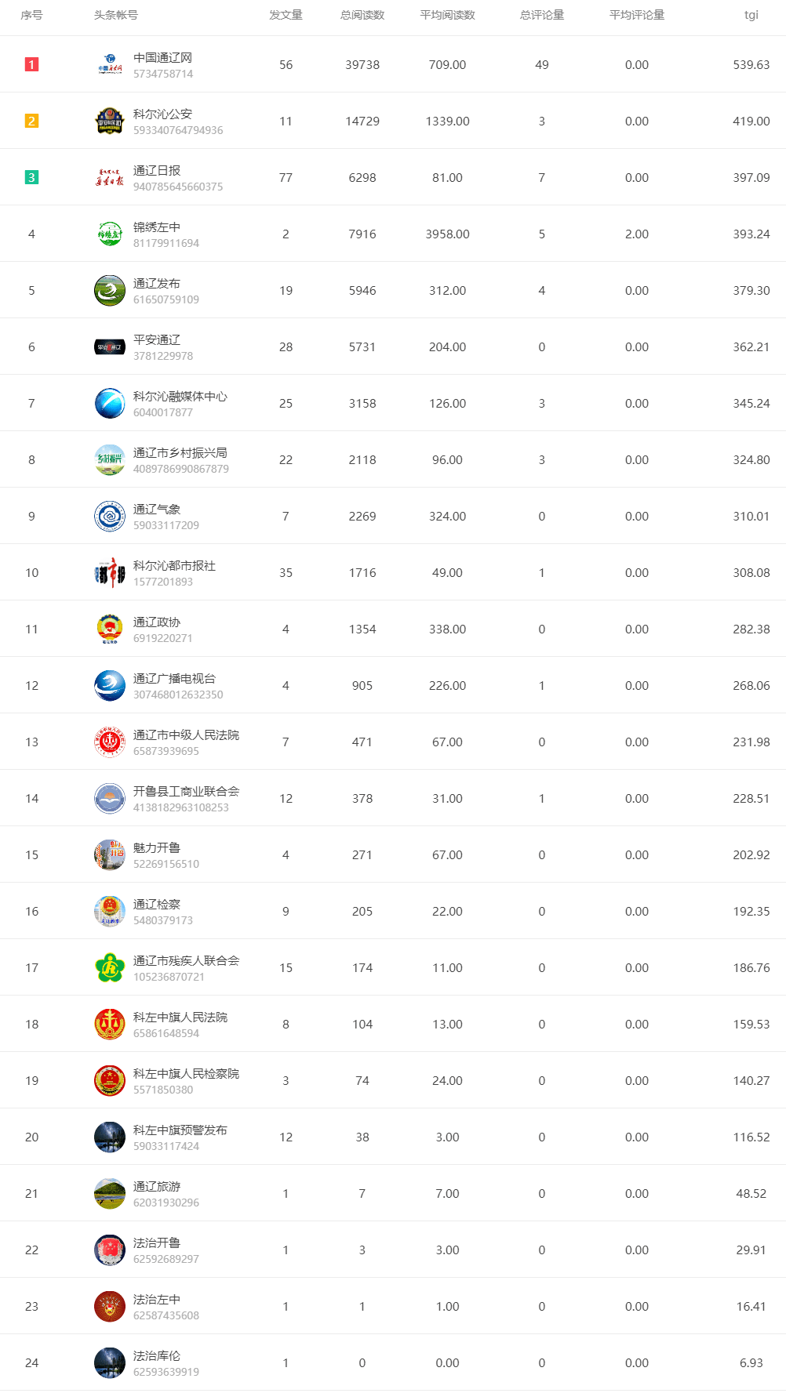This screenshot has height=1393, width=786.
Task: Click the 平安通辽 avatar icon
Action: point(109,346)
